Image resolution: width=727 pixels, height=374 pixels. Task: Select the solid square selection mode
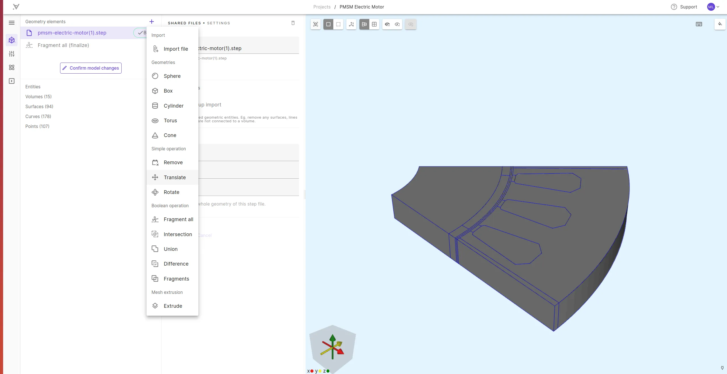point(328,24)
